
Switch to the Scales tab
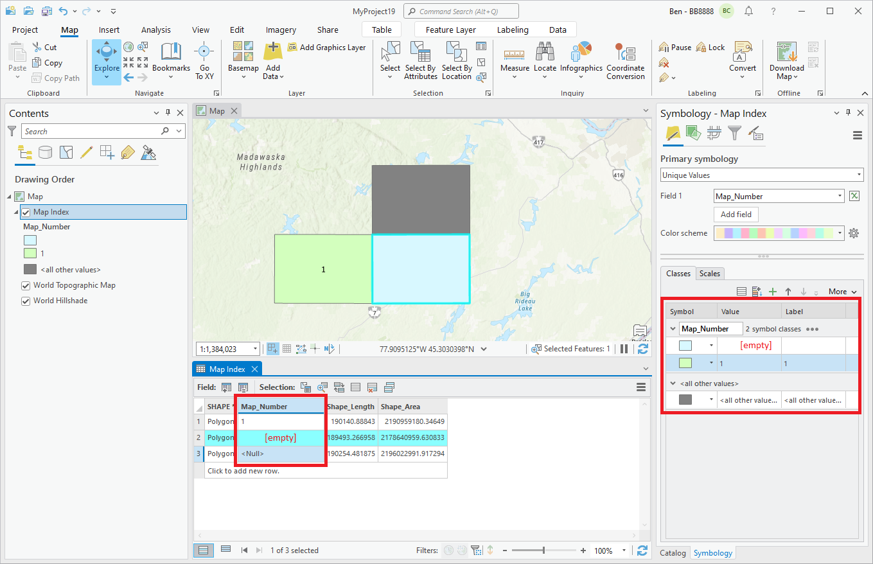[x=709, y=274]
